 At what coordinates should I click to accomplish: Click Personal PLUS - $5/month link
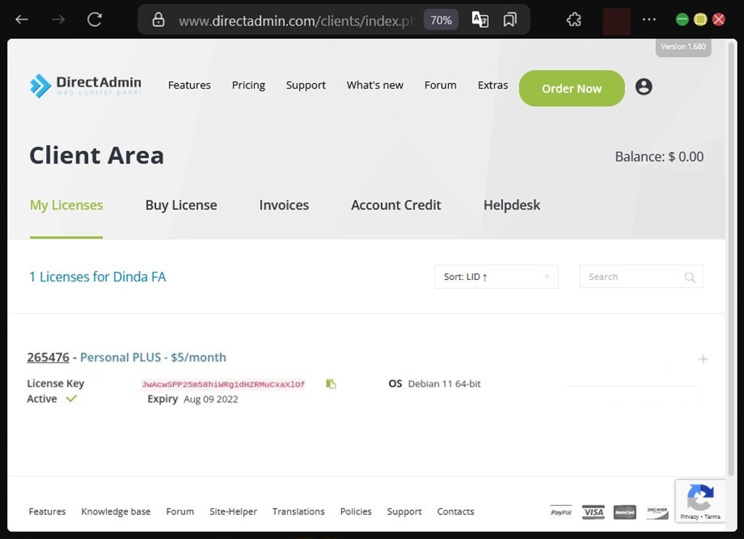[153, 357]
